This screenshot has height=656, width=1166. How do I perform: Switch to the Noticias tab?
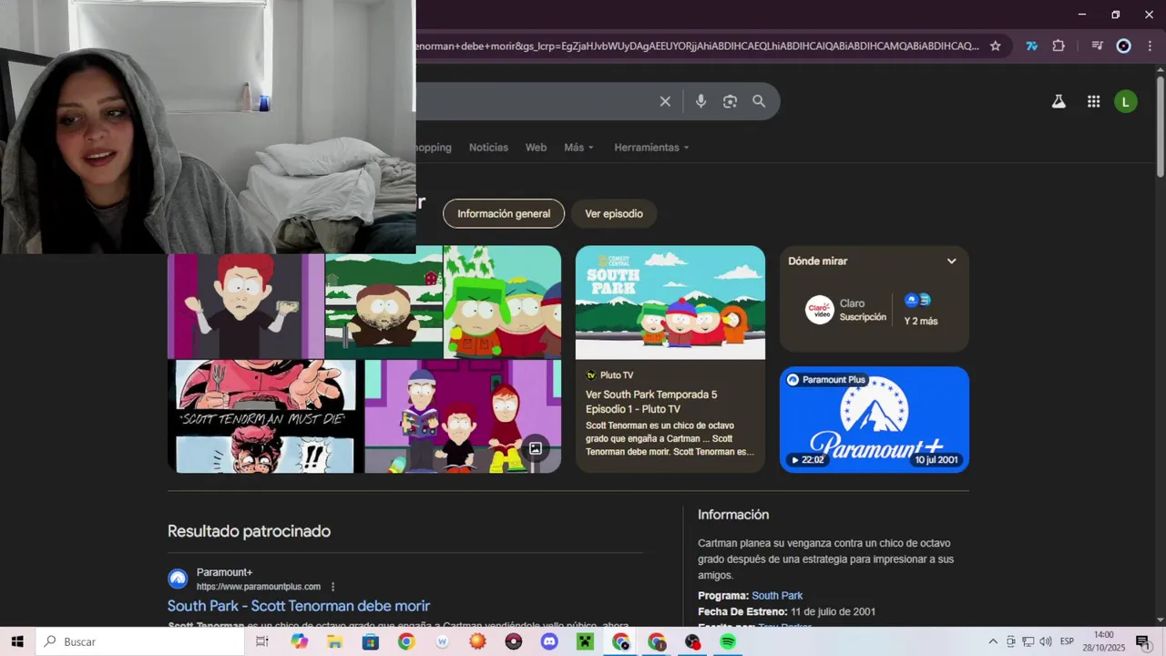[488, 148]
